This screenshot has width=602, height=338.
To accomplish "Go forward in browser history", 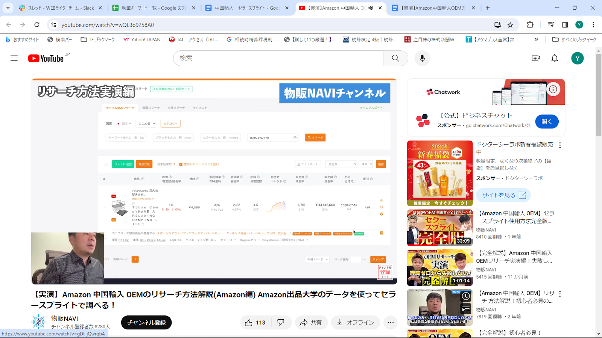I will [23, 25].
